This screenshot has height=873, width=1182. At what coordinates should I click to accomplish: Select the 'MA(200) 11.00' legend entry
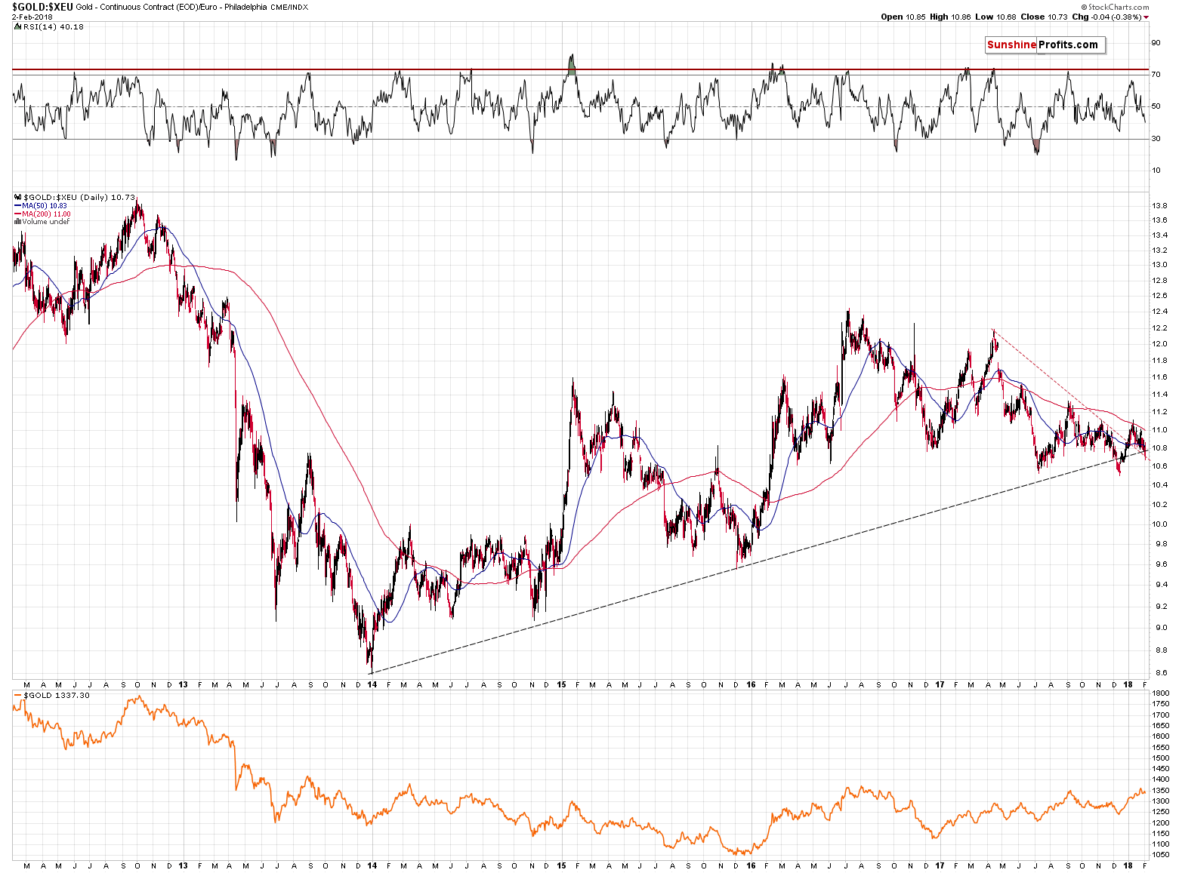click(x=46, y=214)
